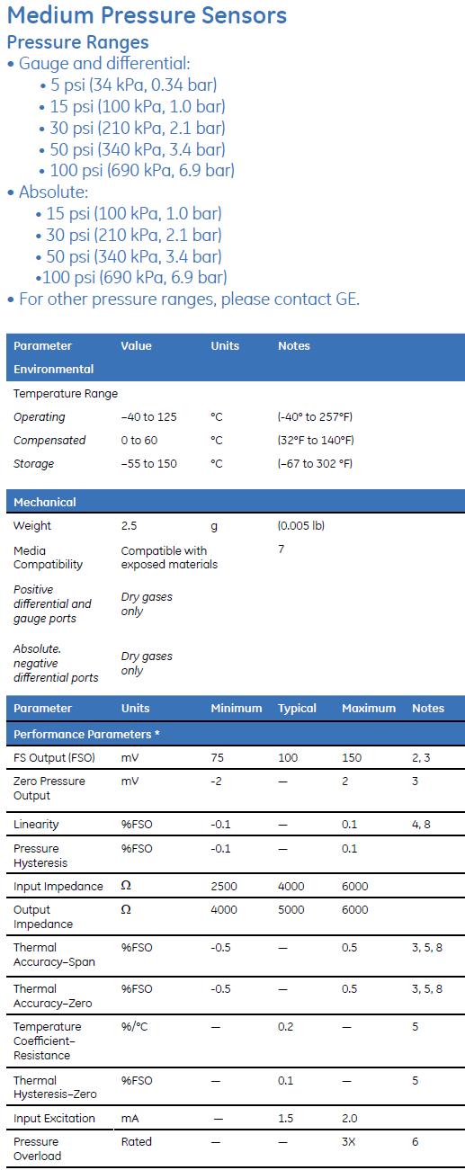Image resolution: width=465 pixels, height=1170 pixels.
Task: Click the 'Medium Pressure Sensors' title
Action: [148, 15]
